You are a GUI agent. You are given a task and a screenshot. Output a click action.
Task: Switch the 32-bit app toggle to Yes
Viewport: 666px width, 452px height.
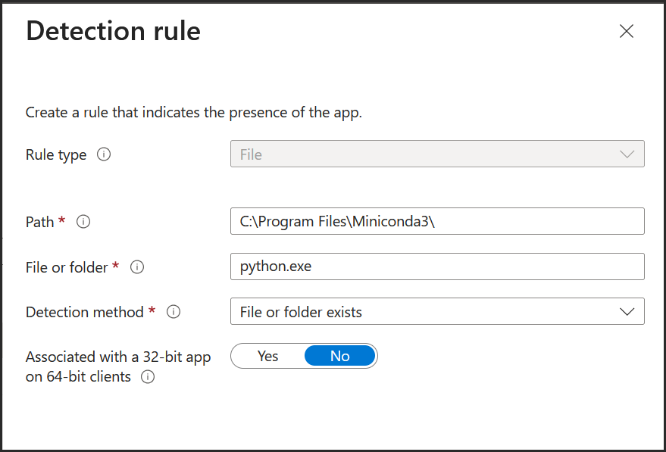click(x=269, y=356)
